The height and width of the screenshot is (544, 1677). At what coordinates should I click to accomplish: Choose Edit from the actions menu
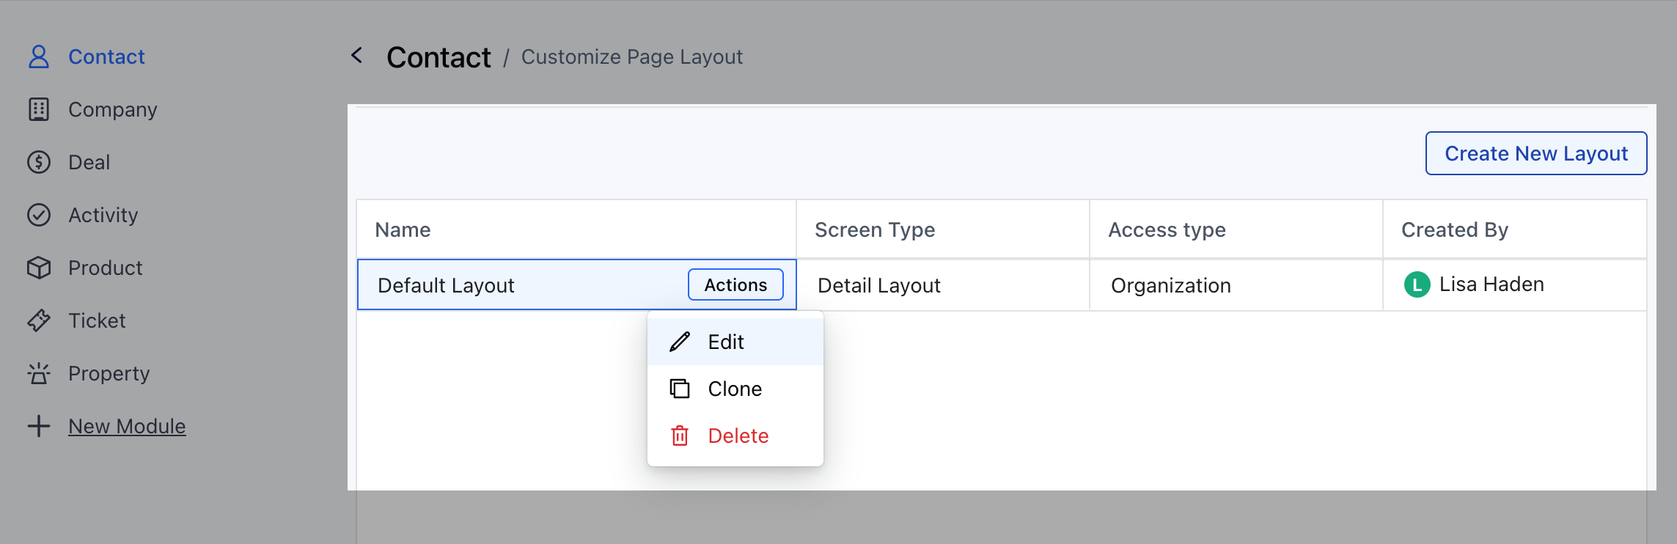[x=735, y=342]
